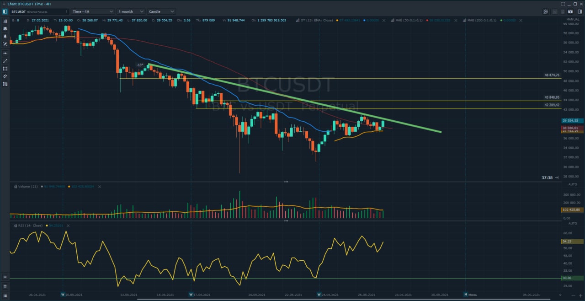
Task: Select the 43 848,95 horizontal level label
Action: pos(552,97)
